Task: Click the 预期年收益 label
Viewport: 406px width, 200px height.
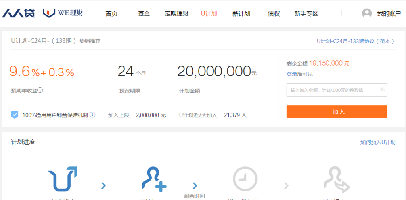Action: (x=24, y=91)
